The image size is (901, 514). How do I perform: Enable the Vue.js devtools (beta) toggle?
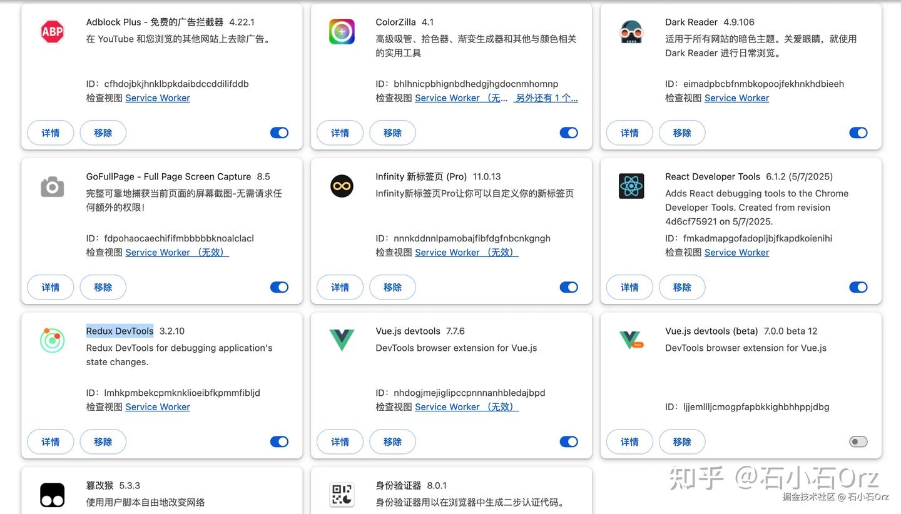coord(858,441)
